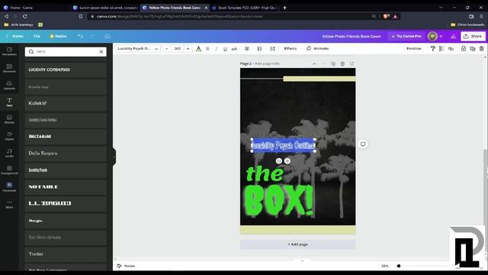
Task: Decrease font size with minus button
Action: tap(167, 49)
